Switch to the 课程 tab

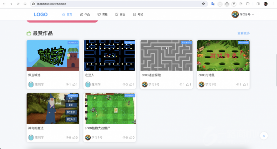[102, 15]
